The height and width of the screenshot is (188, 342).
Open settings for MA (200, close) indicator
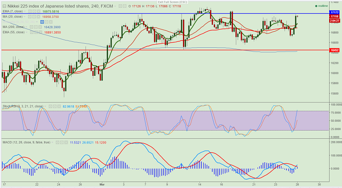coord(36,27)
